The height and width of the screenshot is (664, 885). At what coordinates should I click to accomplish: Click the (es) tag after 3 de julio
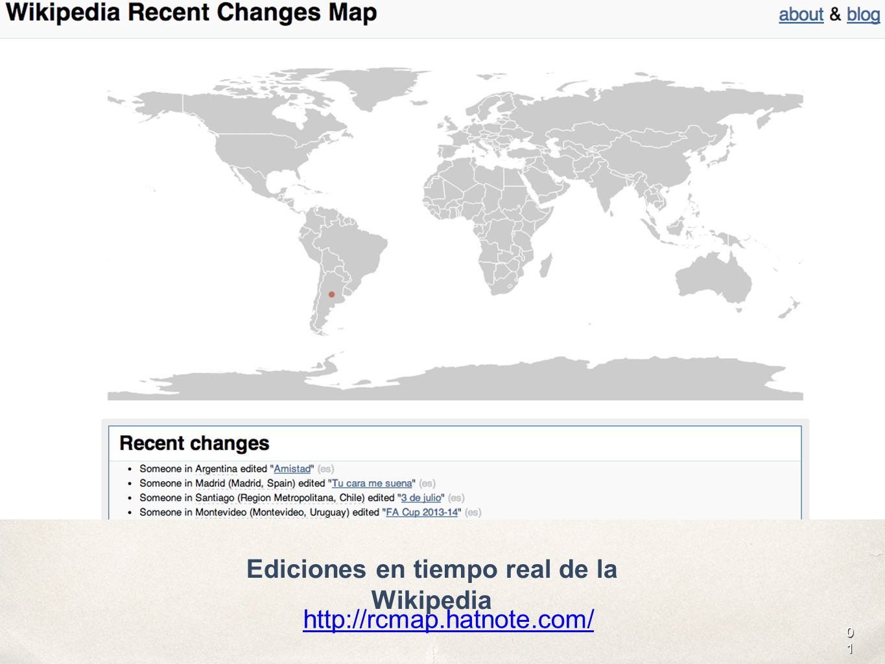[x=456, y=498]
